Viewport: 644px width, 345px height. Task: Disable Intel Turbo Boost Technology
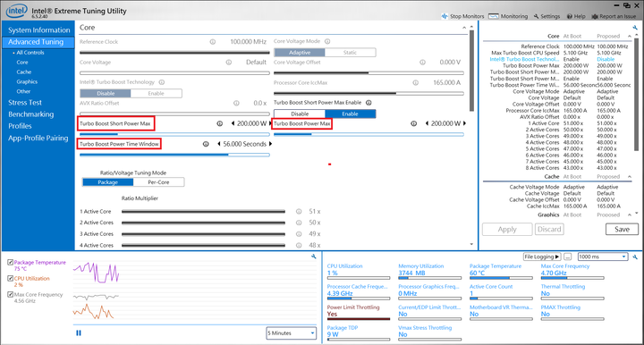[x=106, y=94]
